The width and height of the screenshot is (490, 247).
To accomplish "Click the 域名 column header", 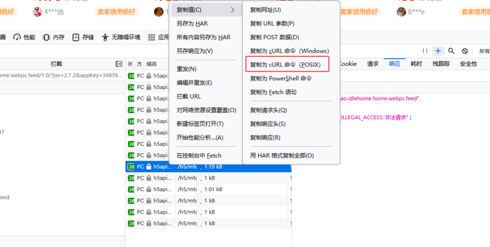I will (152, 64).
